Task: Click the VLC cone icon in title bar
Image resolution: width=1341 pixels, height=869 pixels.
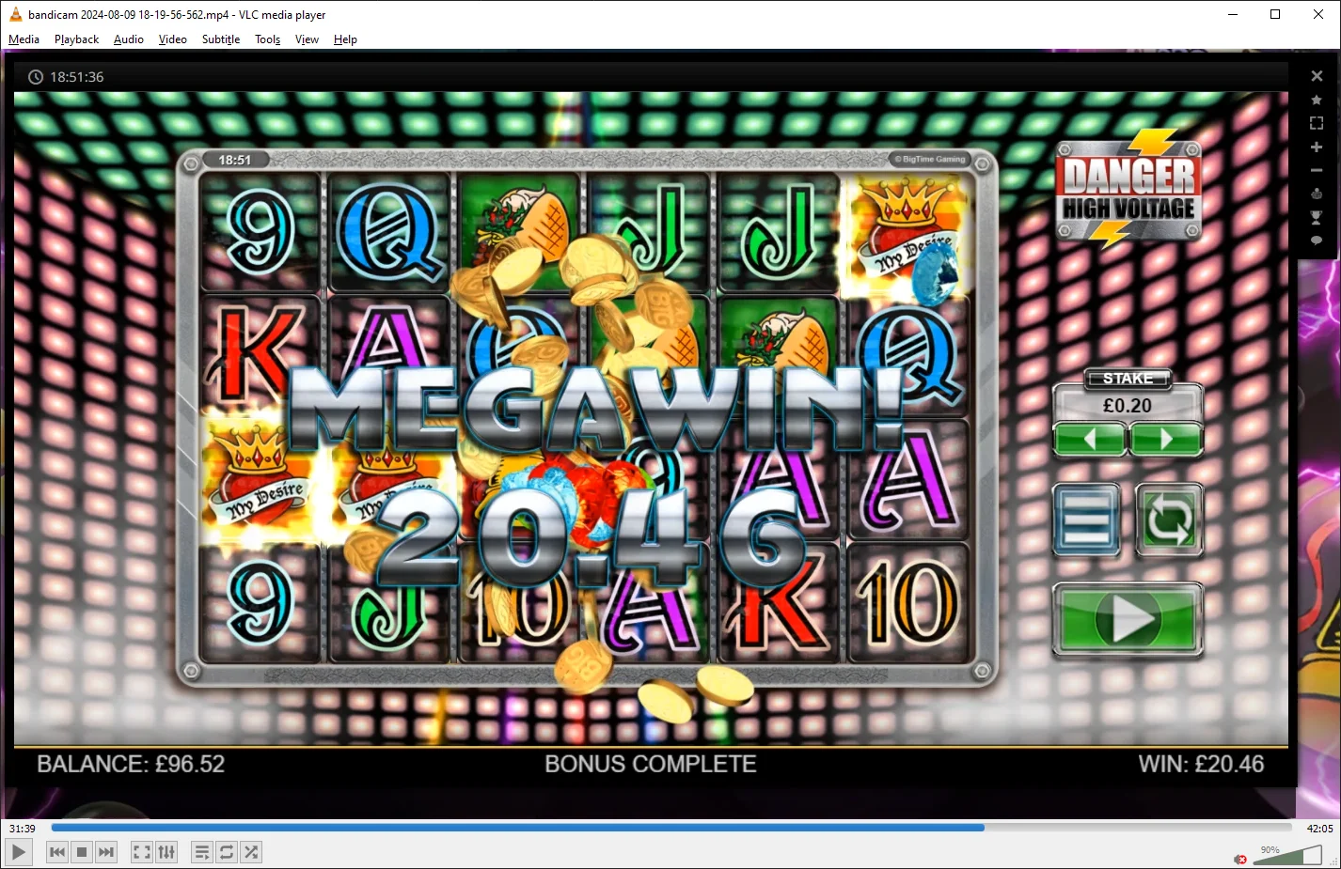Action: coord(15,14)
